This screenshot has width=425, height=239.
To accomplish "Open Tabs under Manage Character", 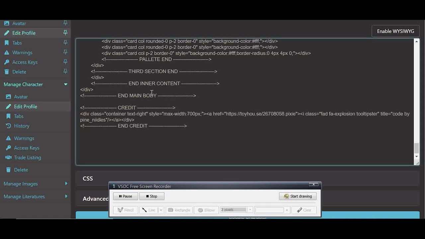I will pos(19,116).
